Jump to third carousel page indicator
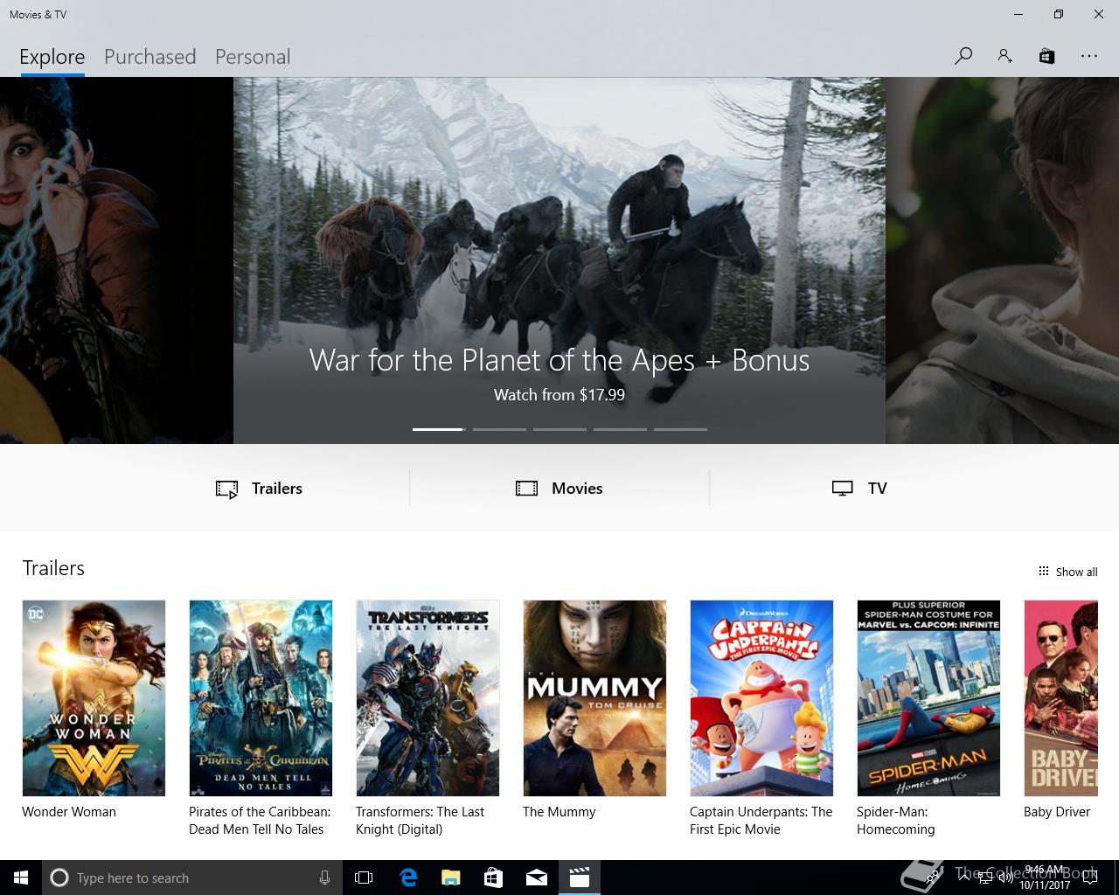Screen dimensions: 1119x895 click(x=559, y=429)
